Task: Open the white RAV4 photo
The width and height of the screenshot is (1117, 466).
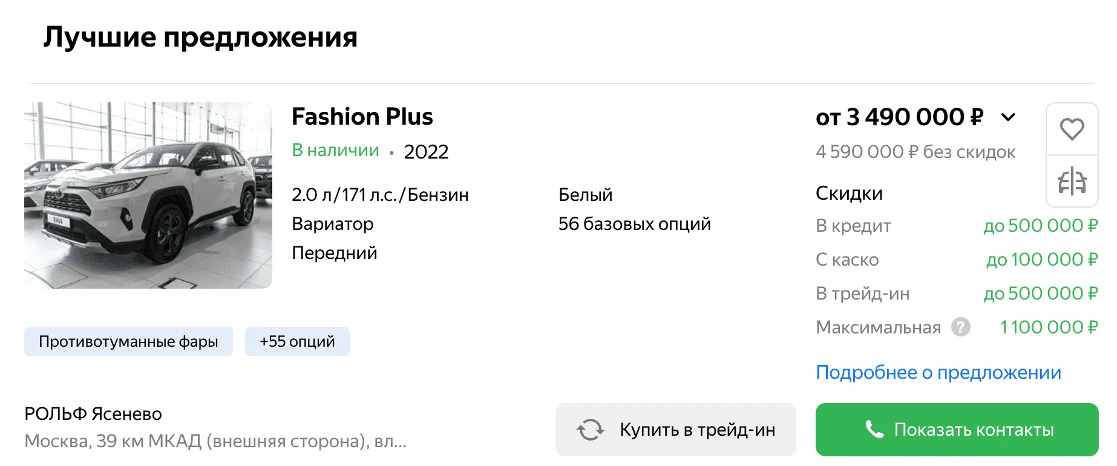Action: click(148, 195)
